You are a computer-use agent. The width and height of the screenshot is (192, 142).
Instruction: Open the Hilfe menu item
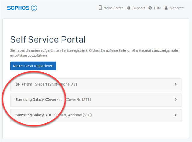pos(157,8)
